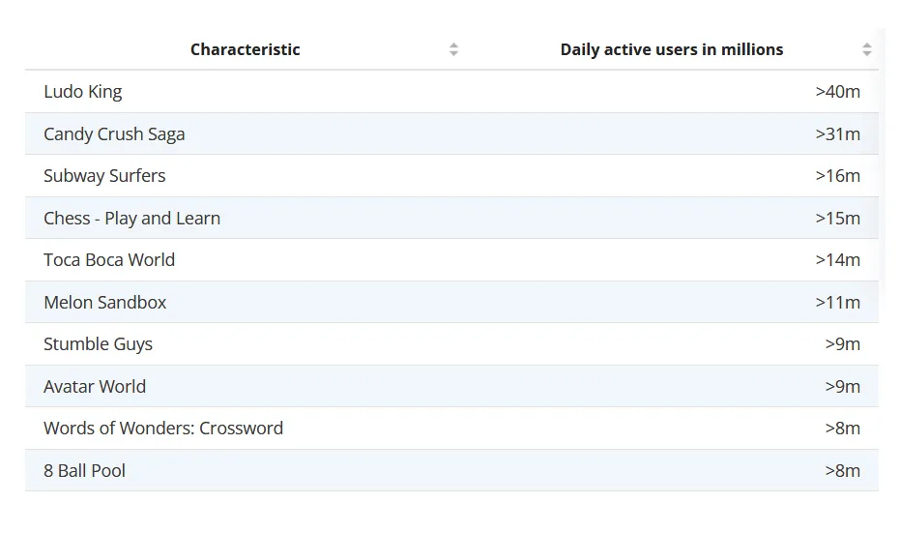The height and width of the screenshot is (533, 900).
Task: Select Words of Wonders: Crossword row
Action: pyautogui.click(x=163, y=429)
